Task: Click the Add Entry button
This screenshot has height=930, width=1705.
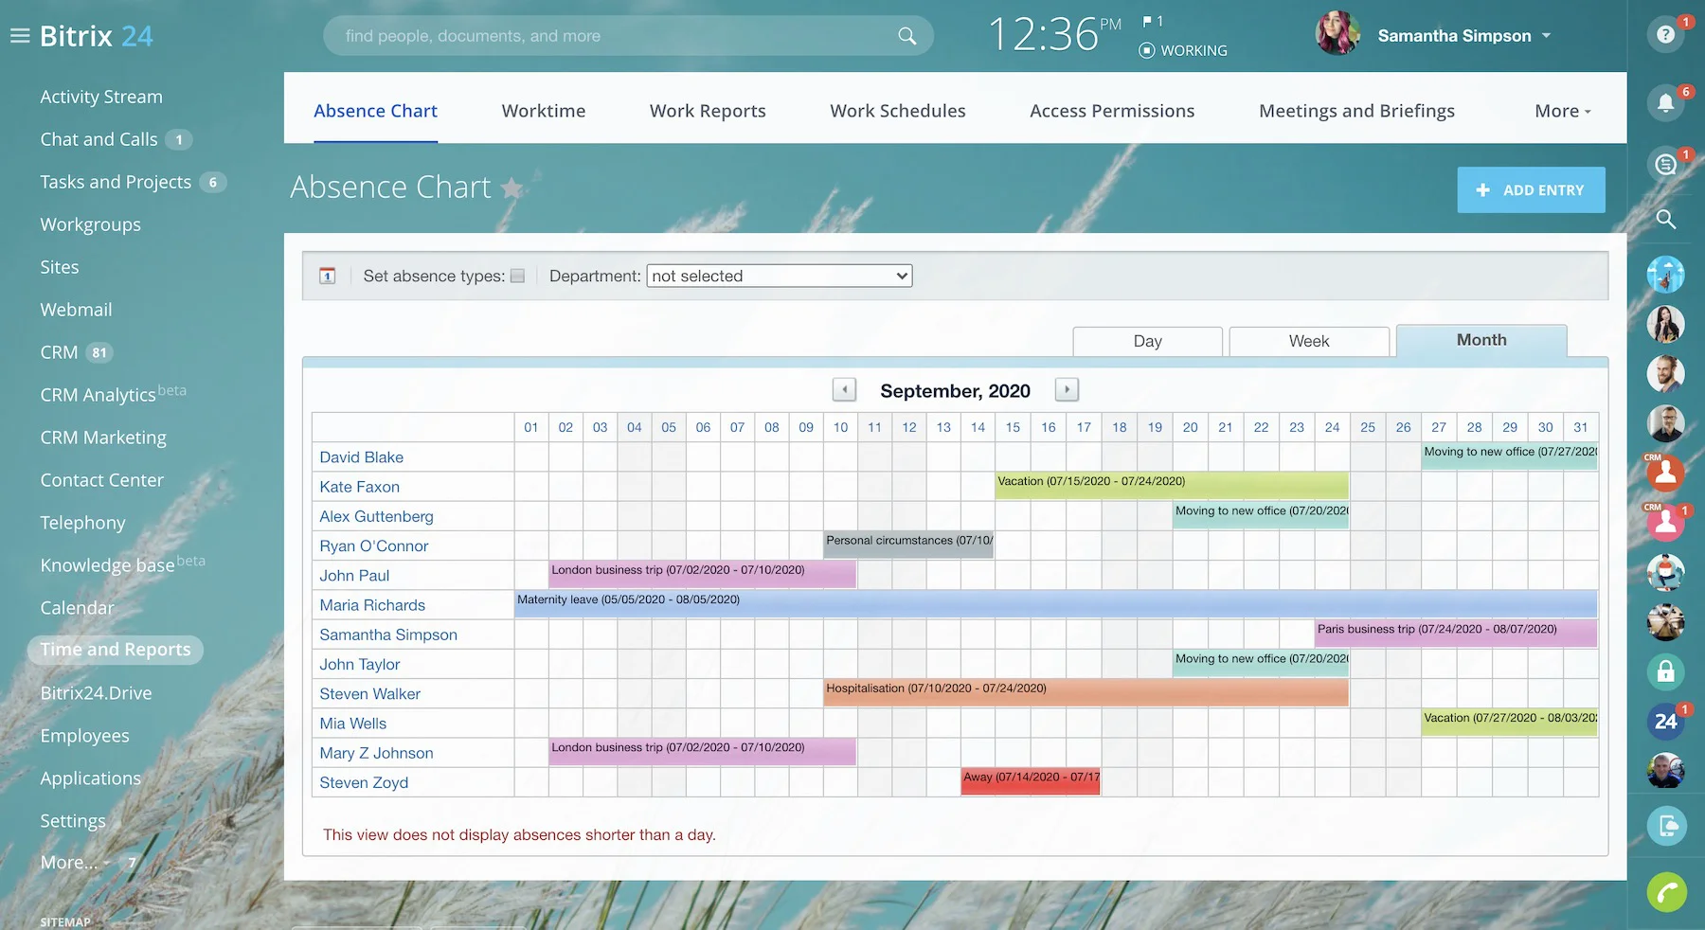Action: 1531,189
